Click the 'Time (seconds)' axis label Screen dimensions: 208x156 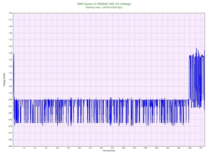[109, 150]
